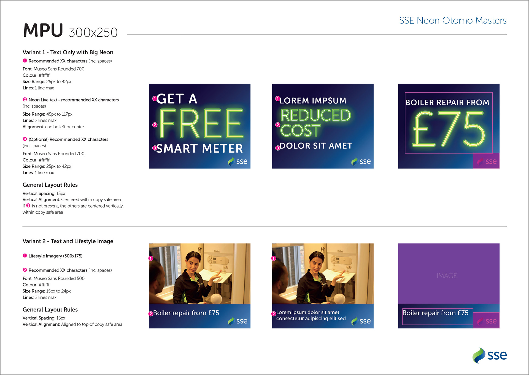Click 'Boiler repair from £75' in the pink outlined box
Screen dimensions: 529x375
click(x=435, y=313)
